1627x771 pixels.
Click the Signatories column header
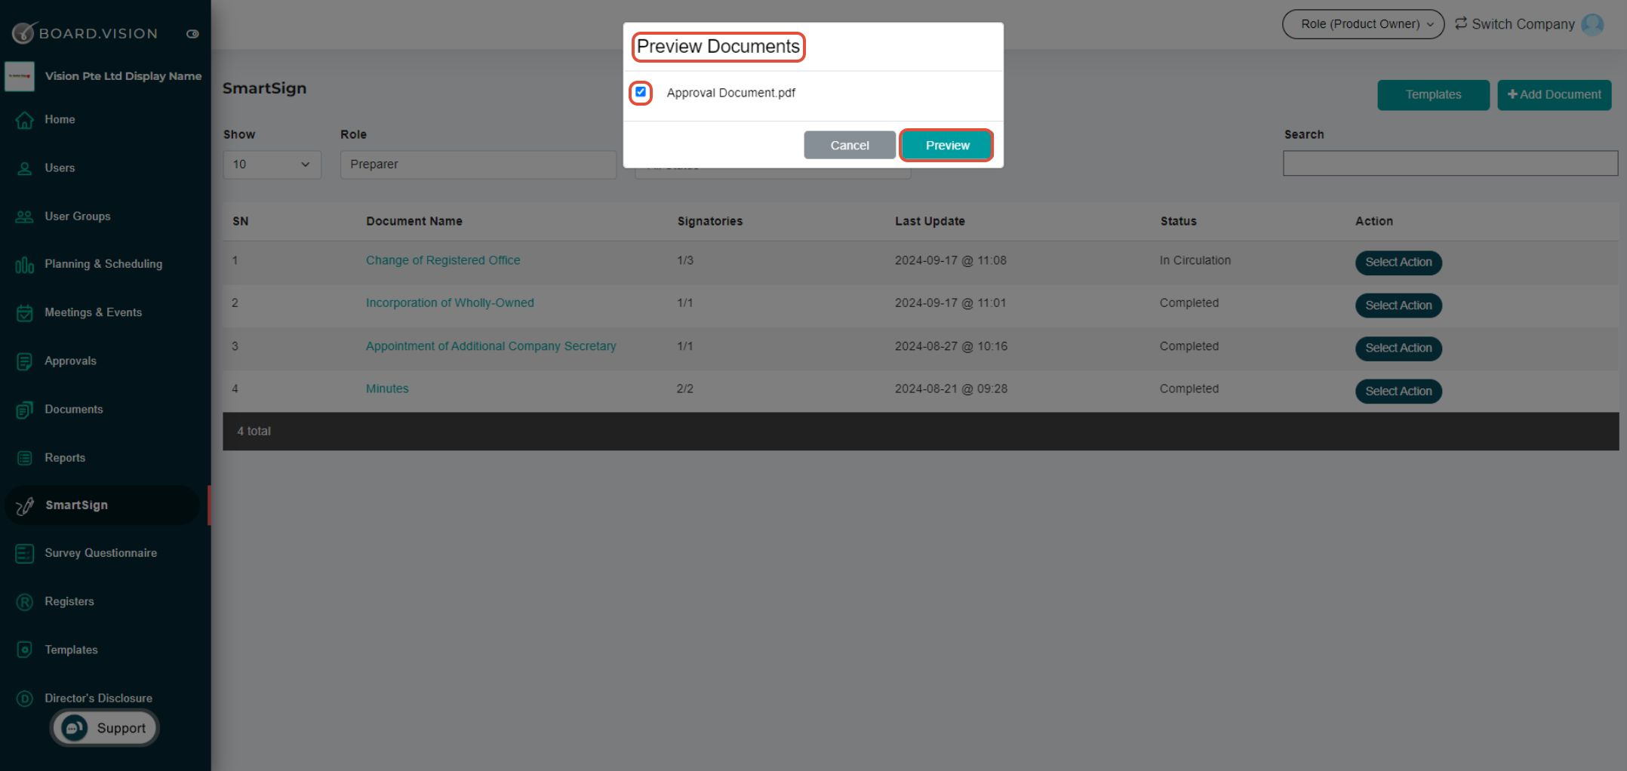[710, 221]
